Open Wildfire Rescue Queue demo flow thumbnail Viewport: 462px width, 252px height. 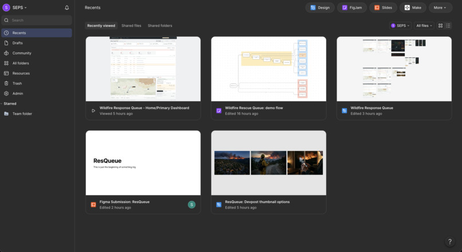(269, 69)
